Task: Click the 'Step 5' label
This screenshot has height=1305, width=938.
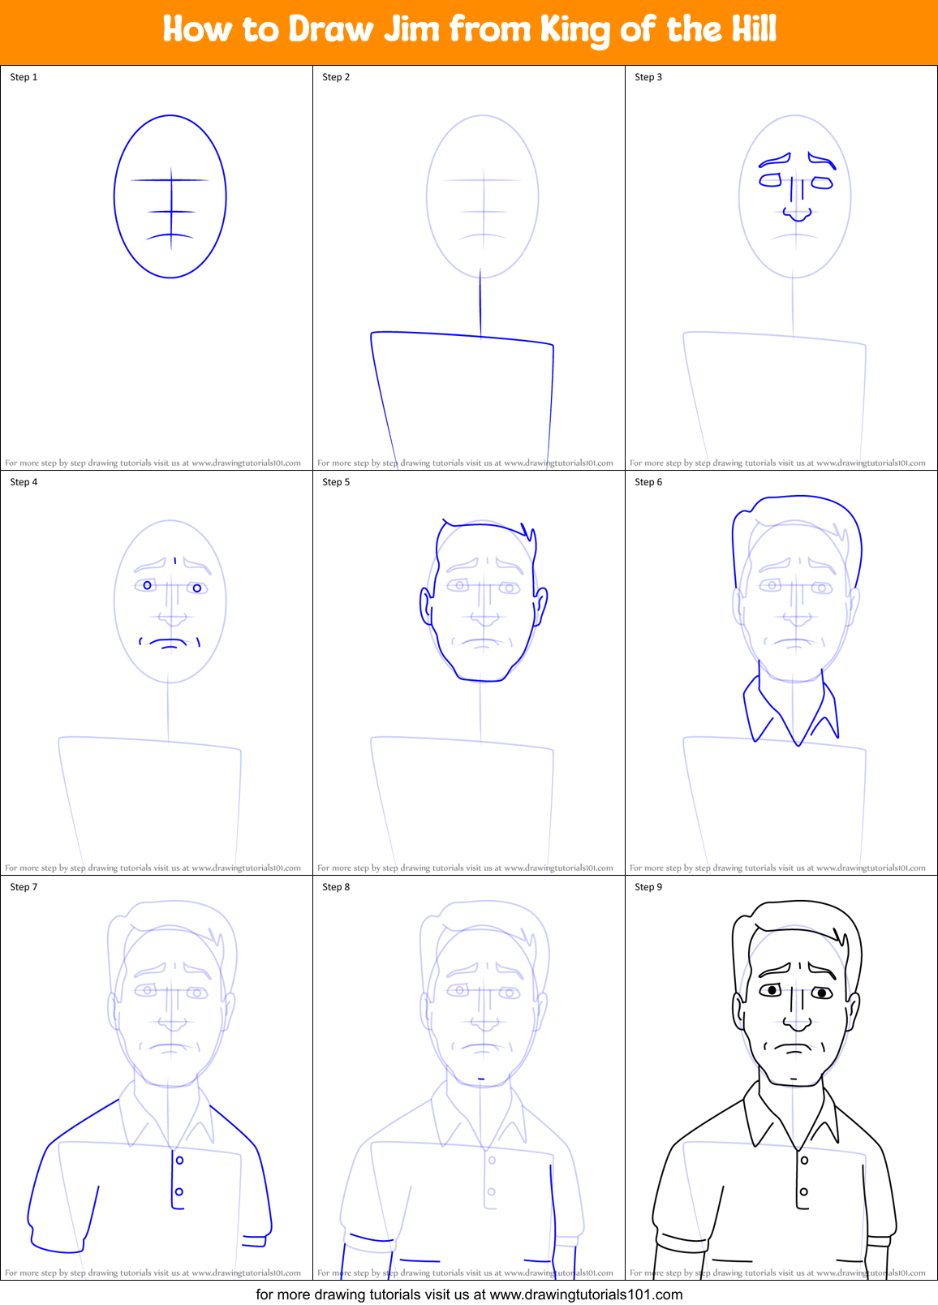Action: pyautogui.click(x=336, y=482)
